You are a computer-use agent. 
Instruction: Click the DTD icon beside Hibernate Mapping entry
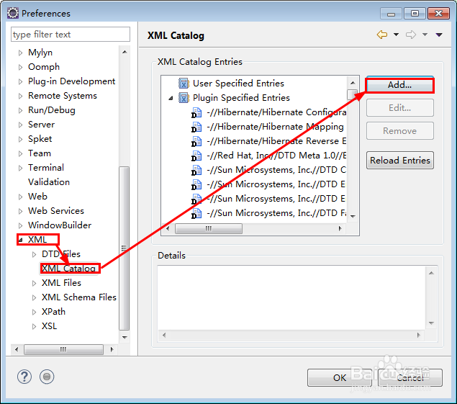(196, 127)
